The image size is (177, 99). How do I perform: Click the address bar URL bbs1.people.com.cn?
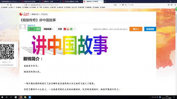pos(43,5)
